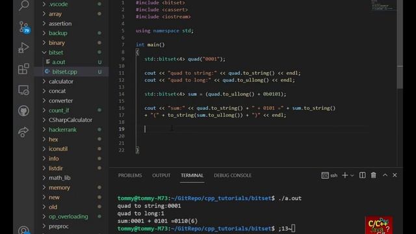416x234 pixels.
Task: Open the Extensions view
Action: [x=23, y=69]
